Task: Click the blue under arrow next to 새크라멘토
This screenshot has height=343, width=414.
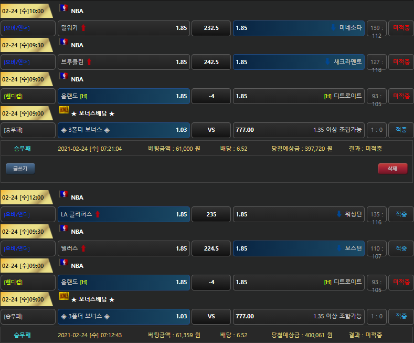Action: click(x=328, y=62)
